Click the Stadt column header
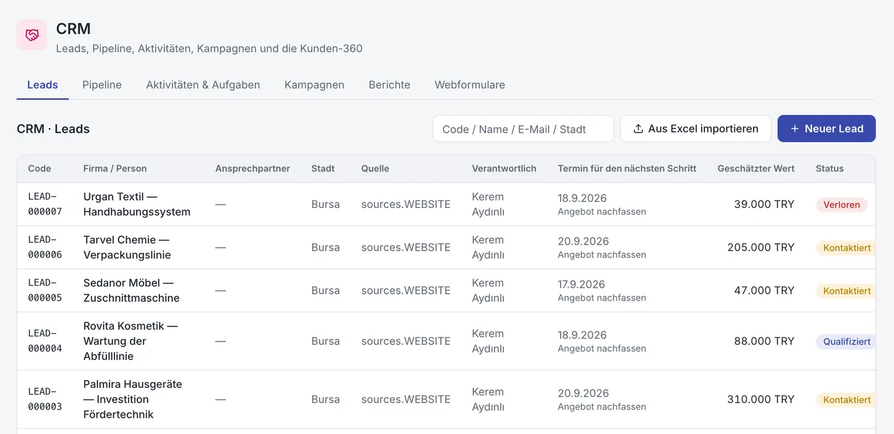The width and height of the screenshot is (894, 434). pos(323,169)
